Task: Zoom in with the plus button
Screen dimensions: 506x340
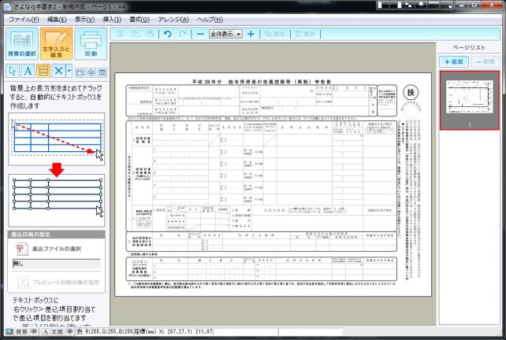Action: pyautogui.click(x=251, y=34)
